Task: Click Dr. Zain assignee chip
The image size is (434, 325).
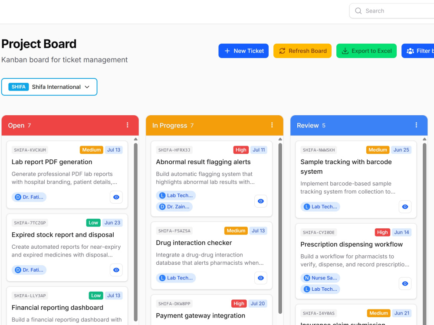Action: (x=174, y=207)
